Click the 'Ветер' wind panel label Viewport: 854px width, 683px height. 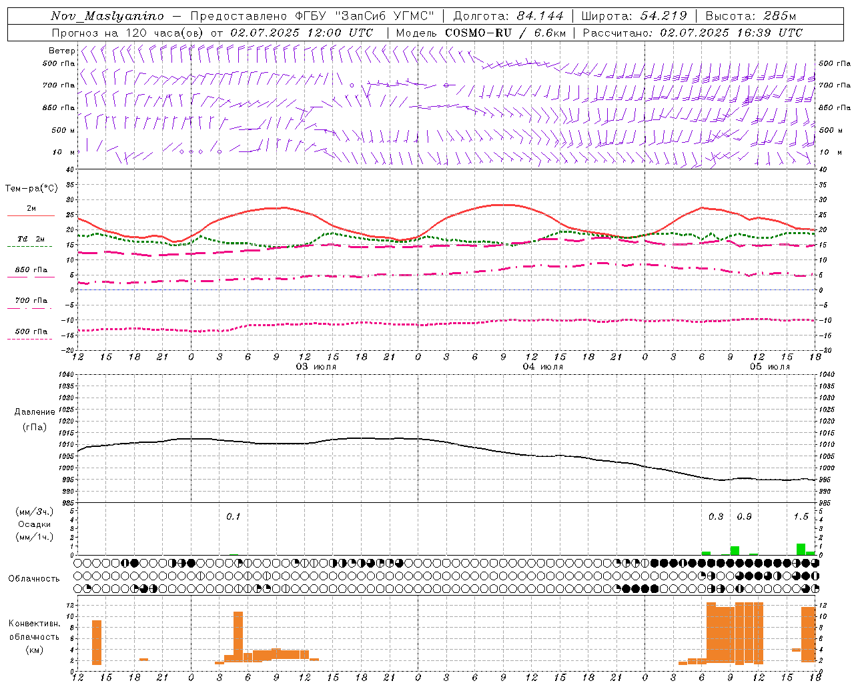61,51
